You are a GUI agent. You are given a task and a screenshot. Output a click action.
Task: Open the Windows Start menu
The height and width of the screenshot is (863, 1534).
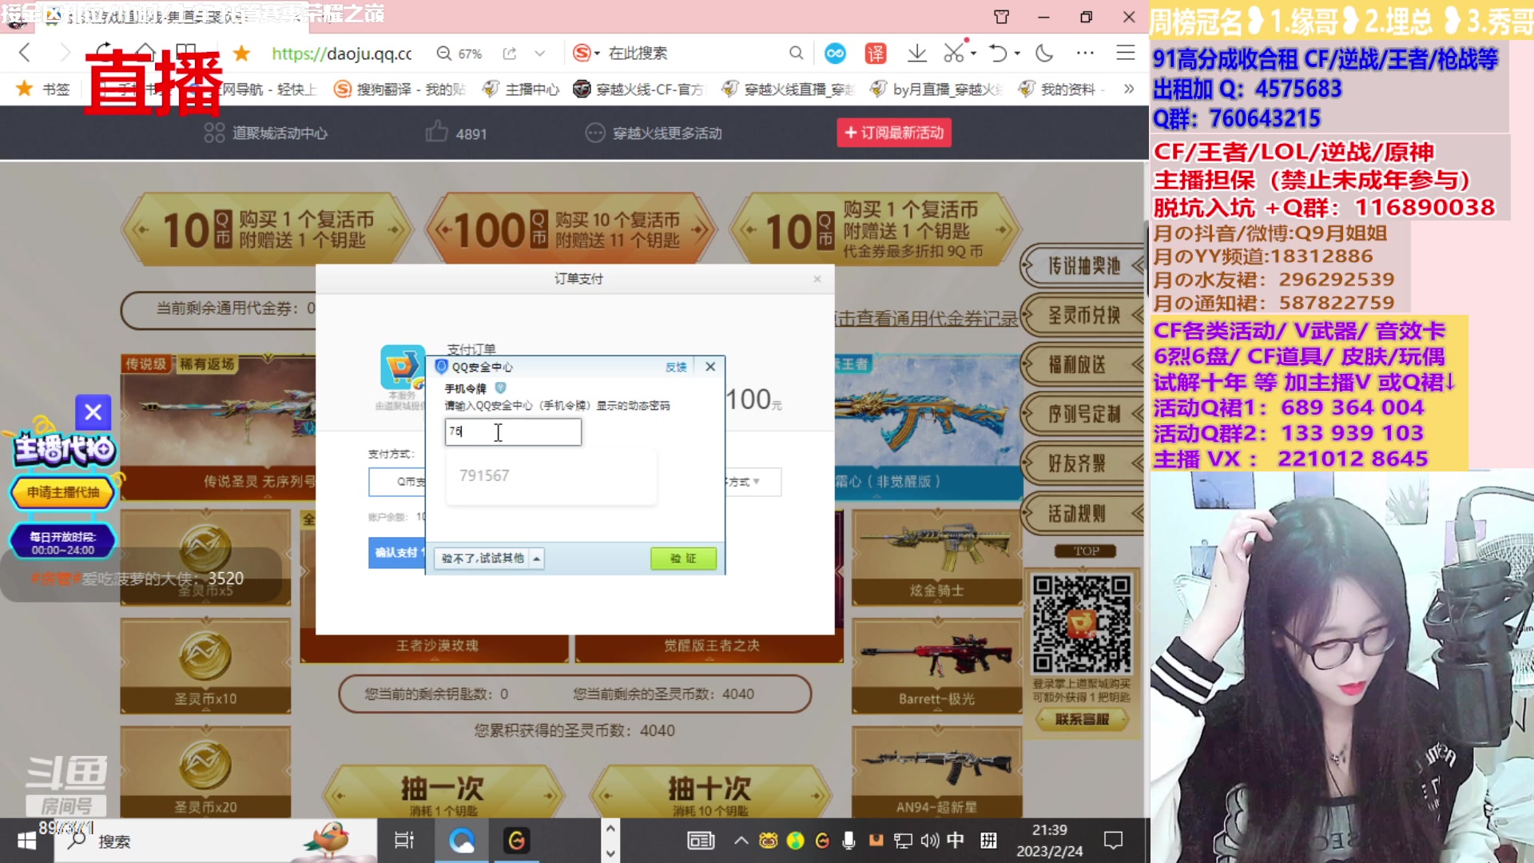click(26, 841)
